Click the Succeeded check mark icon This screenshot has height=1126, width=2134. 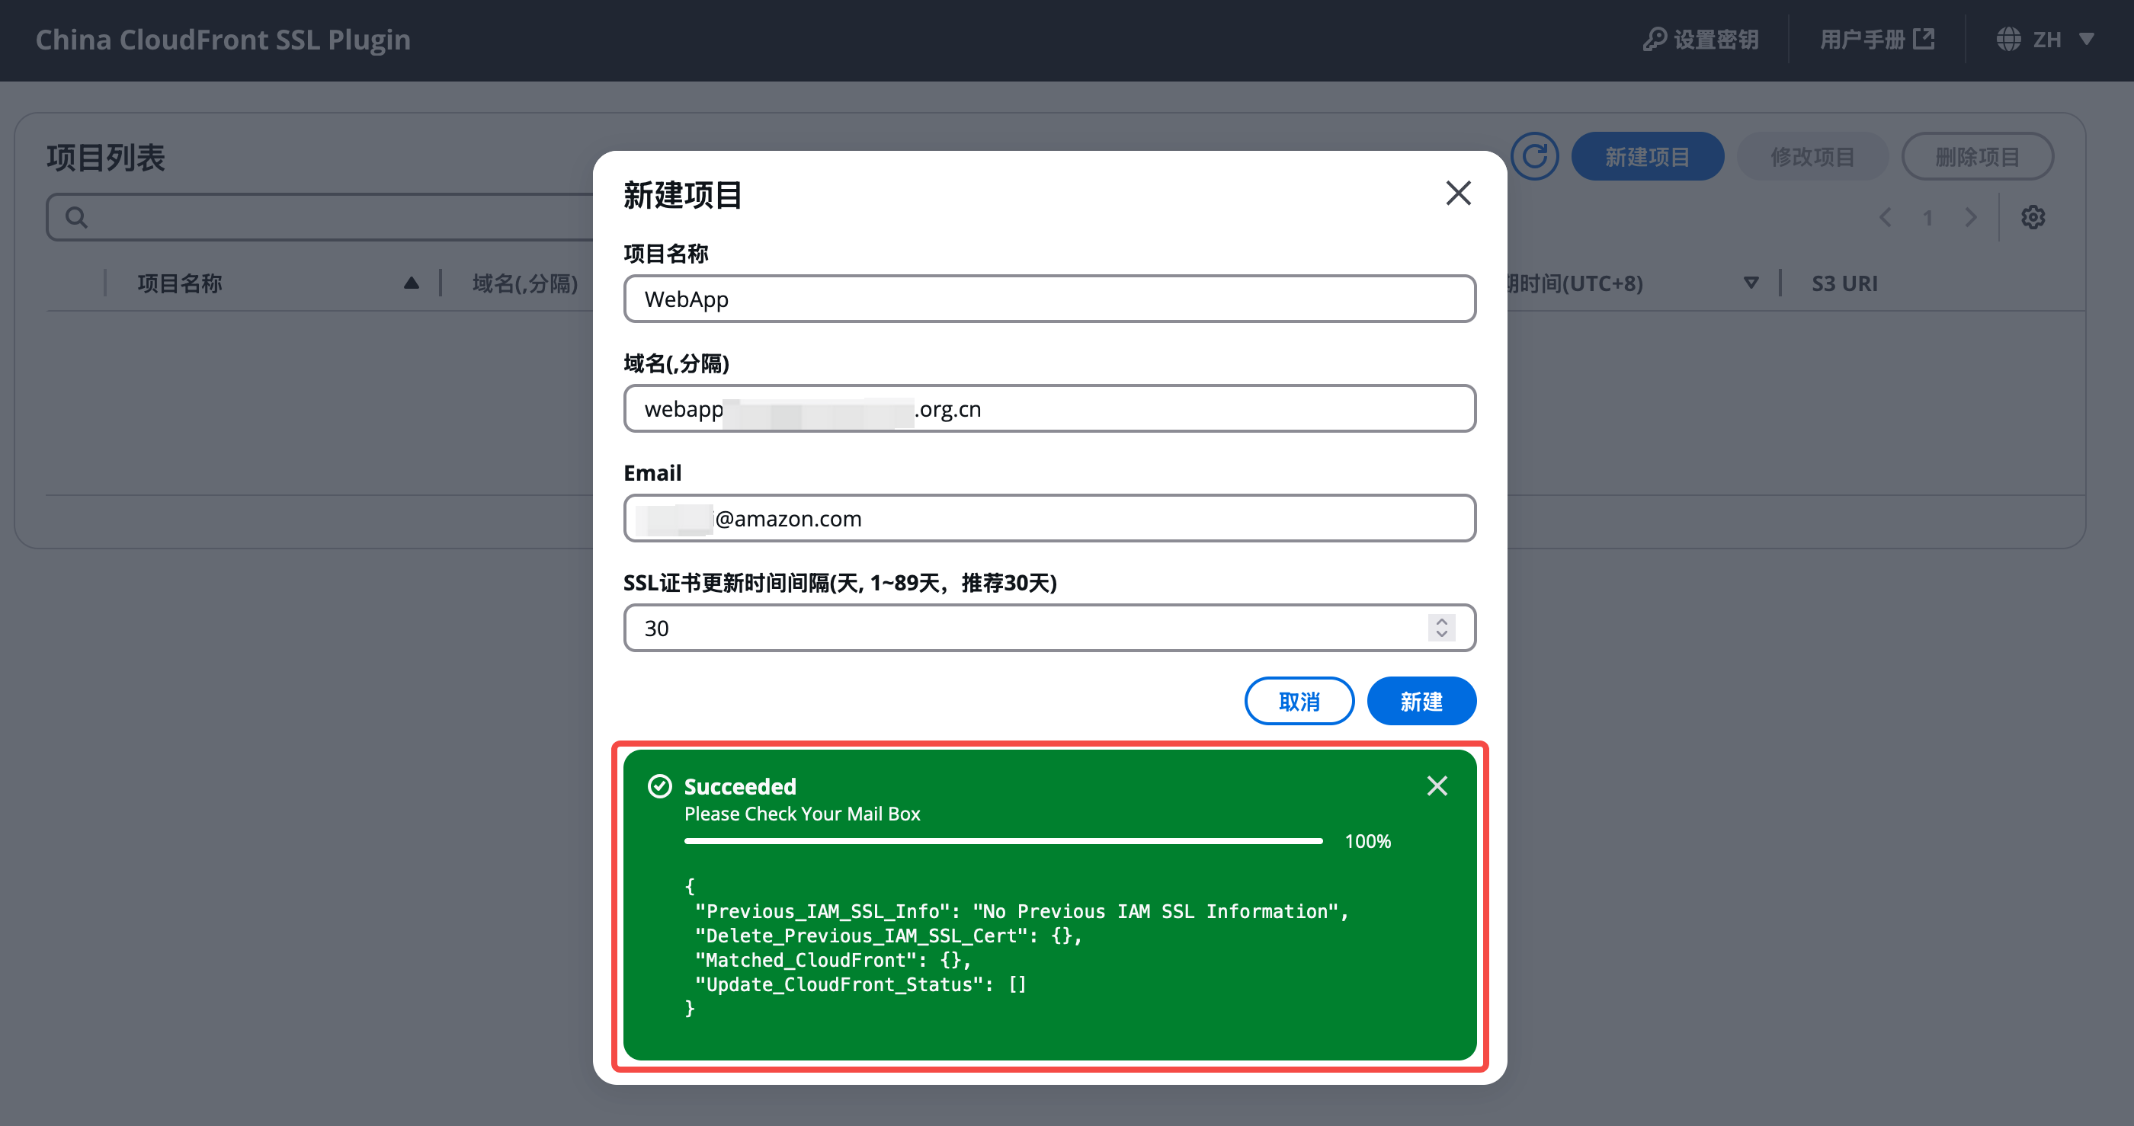pos(659,786)
